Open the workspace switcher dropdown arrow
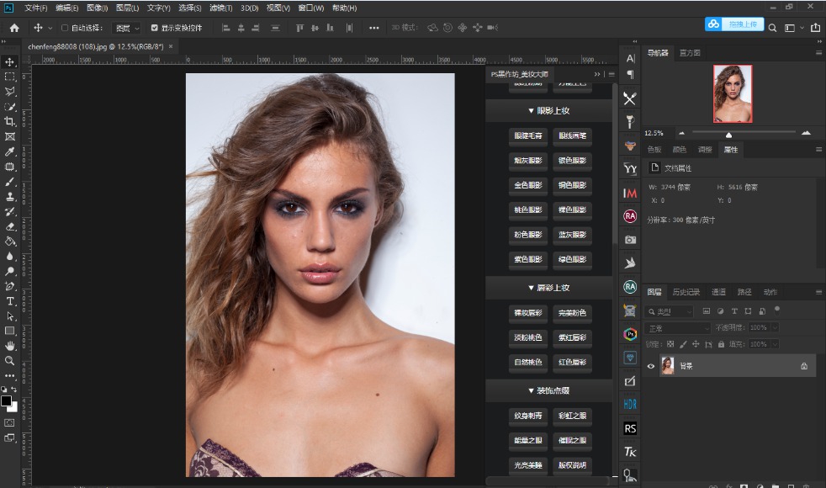The width and height of the screenshot is (826, 488). pyautogui.click(x=802, y=28)
